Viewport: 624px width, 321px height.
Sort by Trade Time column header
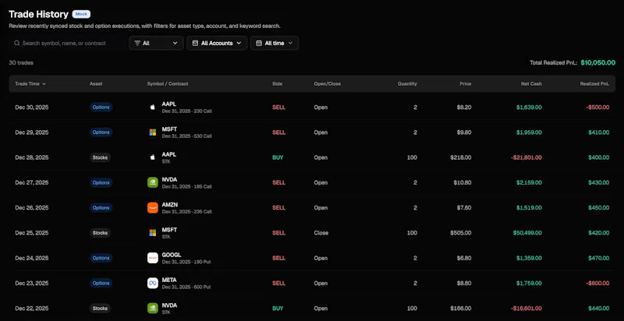click(30, 84)
